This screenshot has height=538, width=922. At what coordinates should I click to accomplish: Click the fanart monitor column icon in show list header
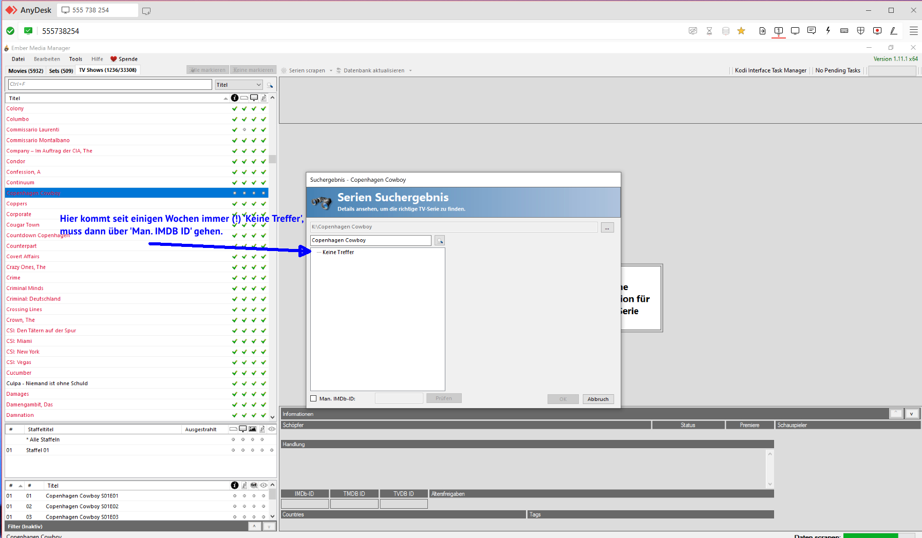tap(254, 98)
